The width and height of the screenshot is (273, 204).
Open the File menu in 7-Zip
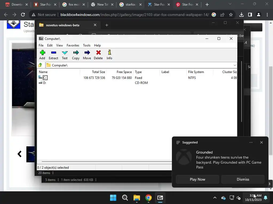point(41,45)
